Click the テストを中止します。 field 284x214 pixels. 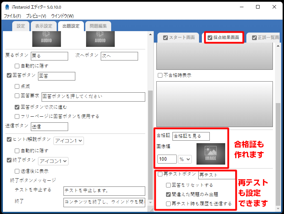pos(104,191)
